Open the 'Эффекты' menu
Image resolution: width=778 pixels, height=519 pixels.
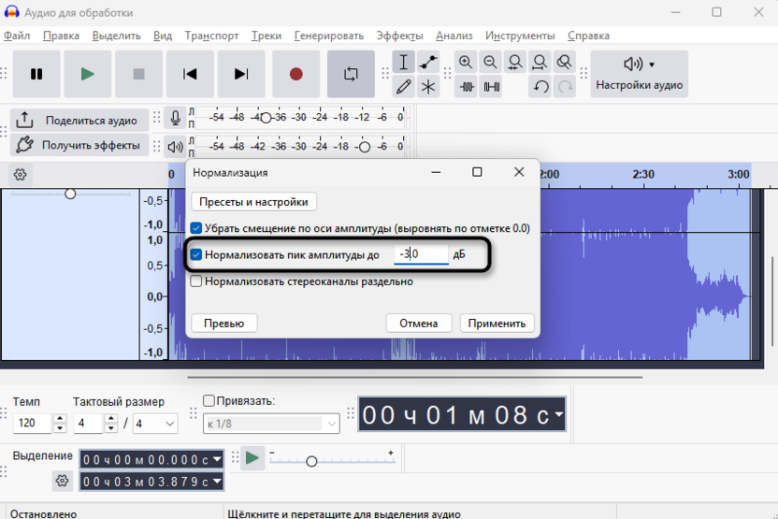[399, 36]
